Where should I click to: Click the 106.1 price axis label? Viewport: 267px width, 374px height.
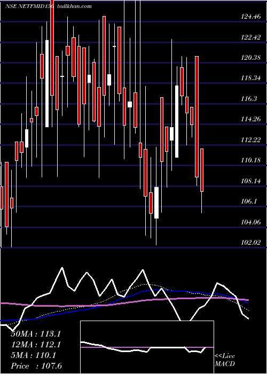pos(249,201)
